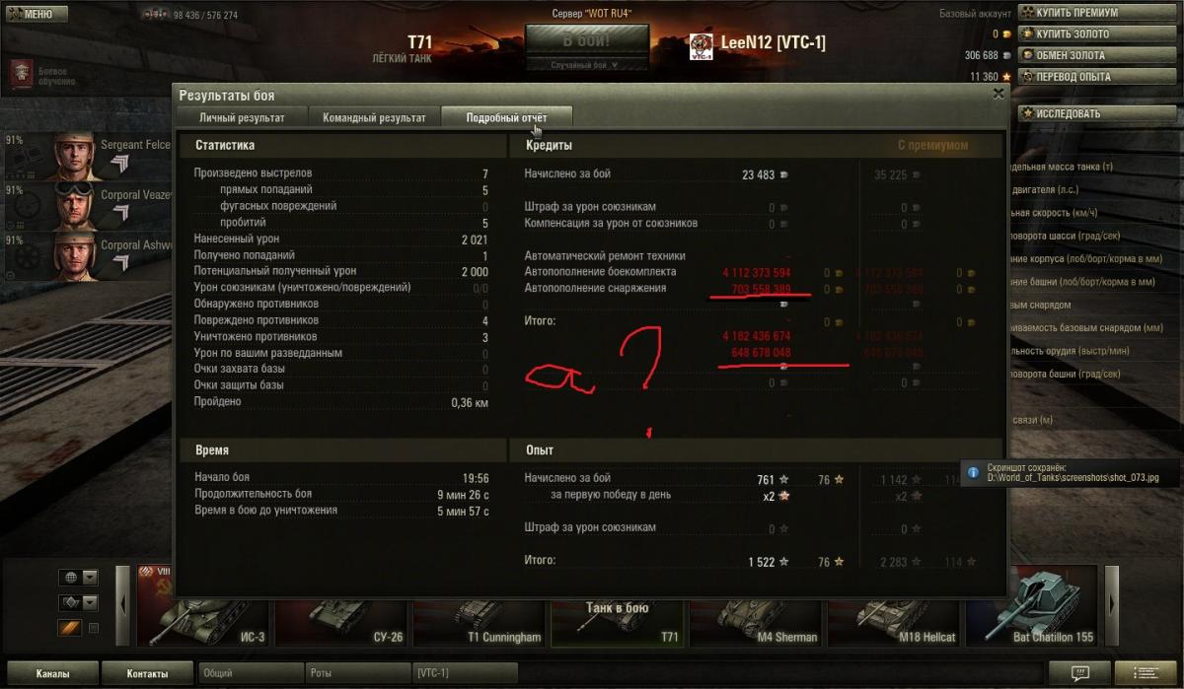The image size is (1184, 689).
Task: Tick the checkbox beside the orange stripes icon
Action: 94,628
